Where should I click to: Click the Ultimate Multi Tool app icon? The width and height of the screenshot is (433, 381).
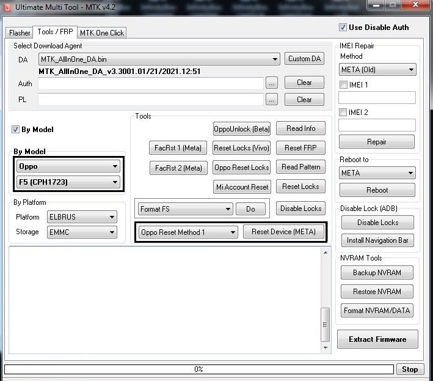7,7
